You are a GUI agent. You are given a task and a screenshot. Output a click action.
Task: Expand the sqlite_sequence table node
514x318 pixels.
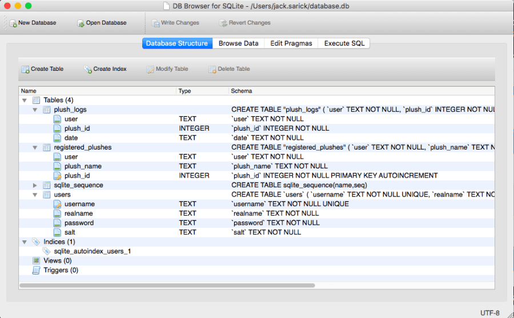(x=35, y=185)
